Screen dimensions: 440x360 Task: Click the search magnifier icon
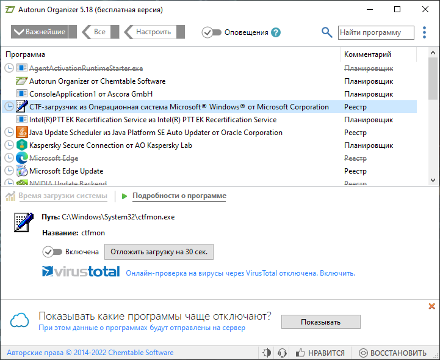(326, 32)
